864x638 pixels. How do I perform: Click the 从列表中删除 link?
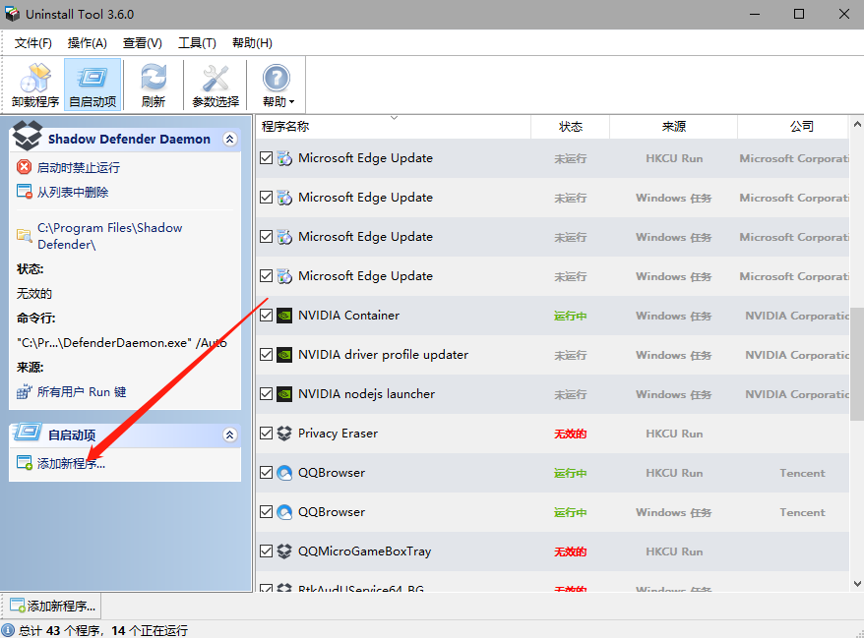[73, 192]
